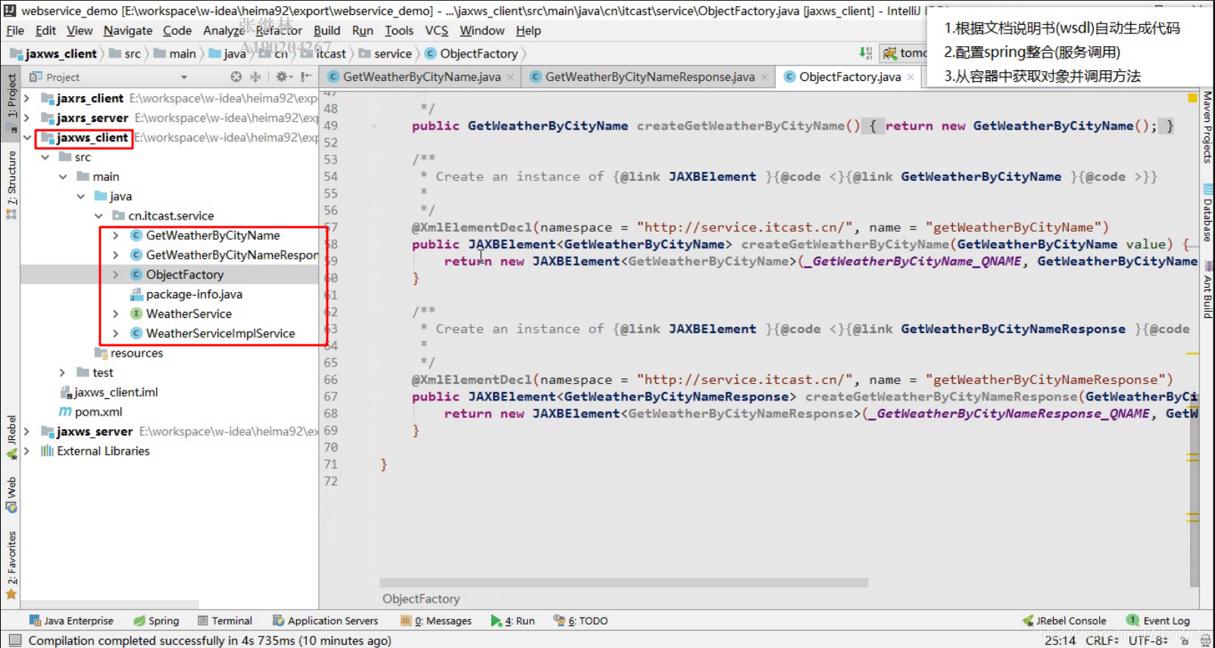
Task: Expand the WeatherServiceImplService class node
Action: point(116,333)
